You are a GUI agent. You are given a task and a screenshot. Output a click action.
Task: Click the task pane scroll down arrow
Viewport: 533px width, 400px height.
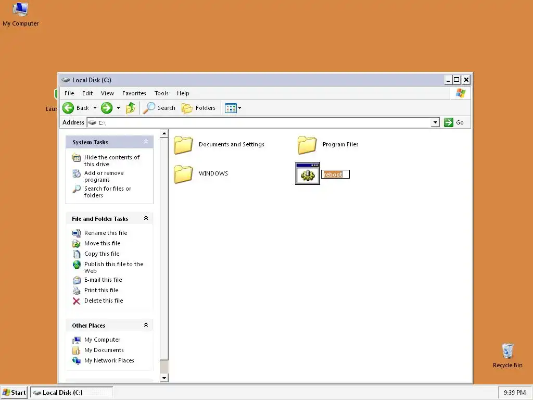[164, 378]
